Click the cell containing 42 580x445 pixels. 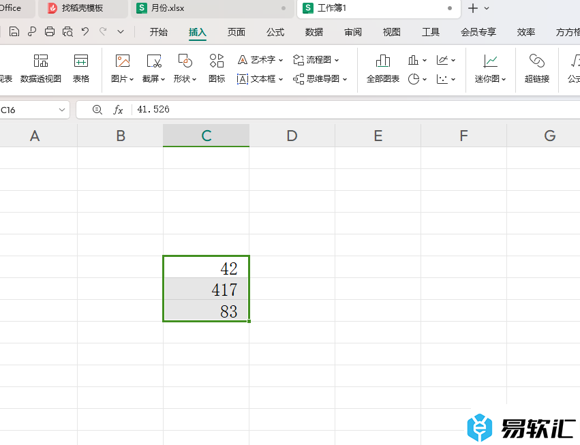point(206,267)
